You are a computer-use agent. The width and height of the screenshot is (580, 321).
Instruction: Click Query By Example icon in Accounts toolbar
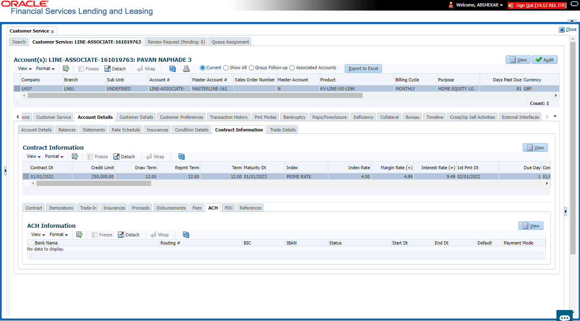66,69
